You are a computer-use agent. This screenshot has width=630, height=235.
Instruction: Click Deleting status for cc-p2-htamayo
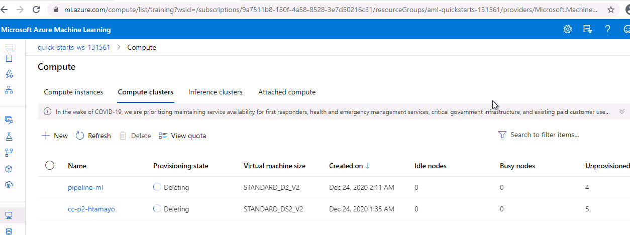176,209
